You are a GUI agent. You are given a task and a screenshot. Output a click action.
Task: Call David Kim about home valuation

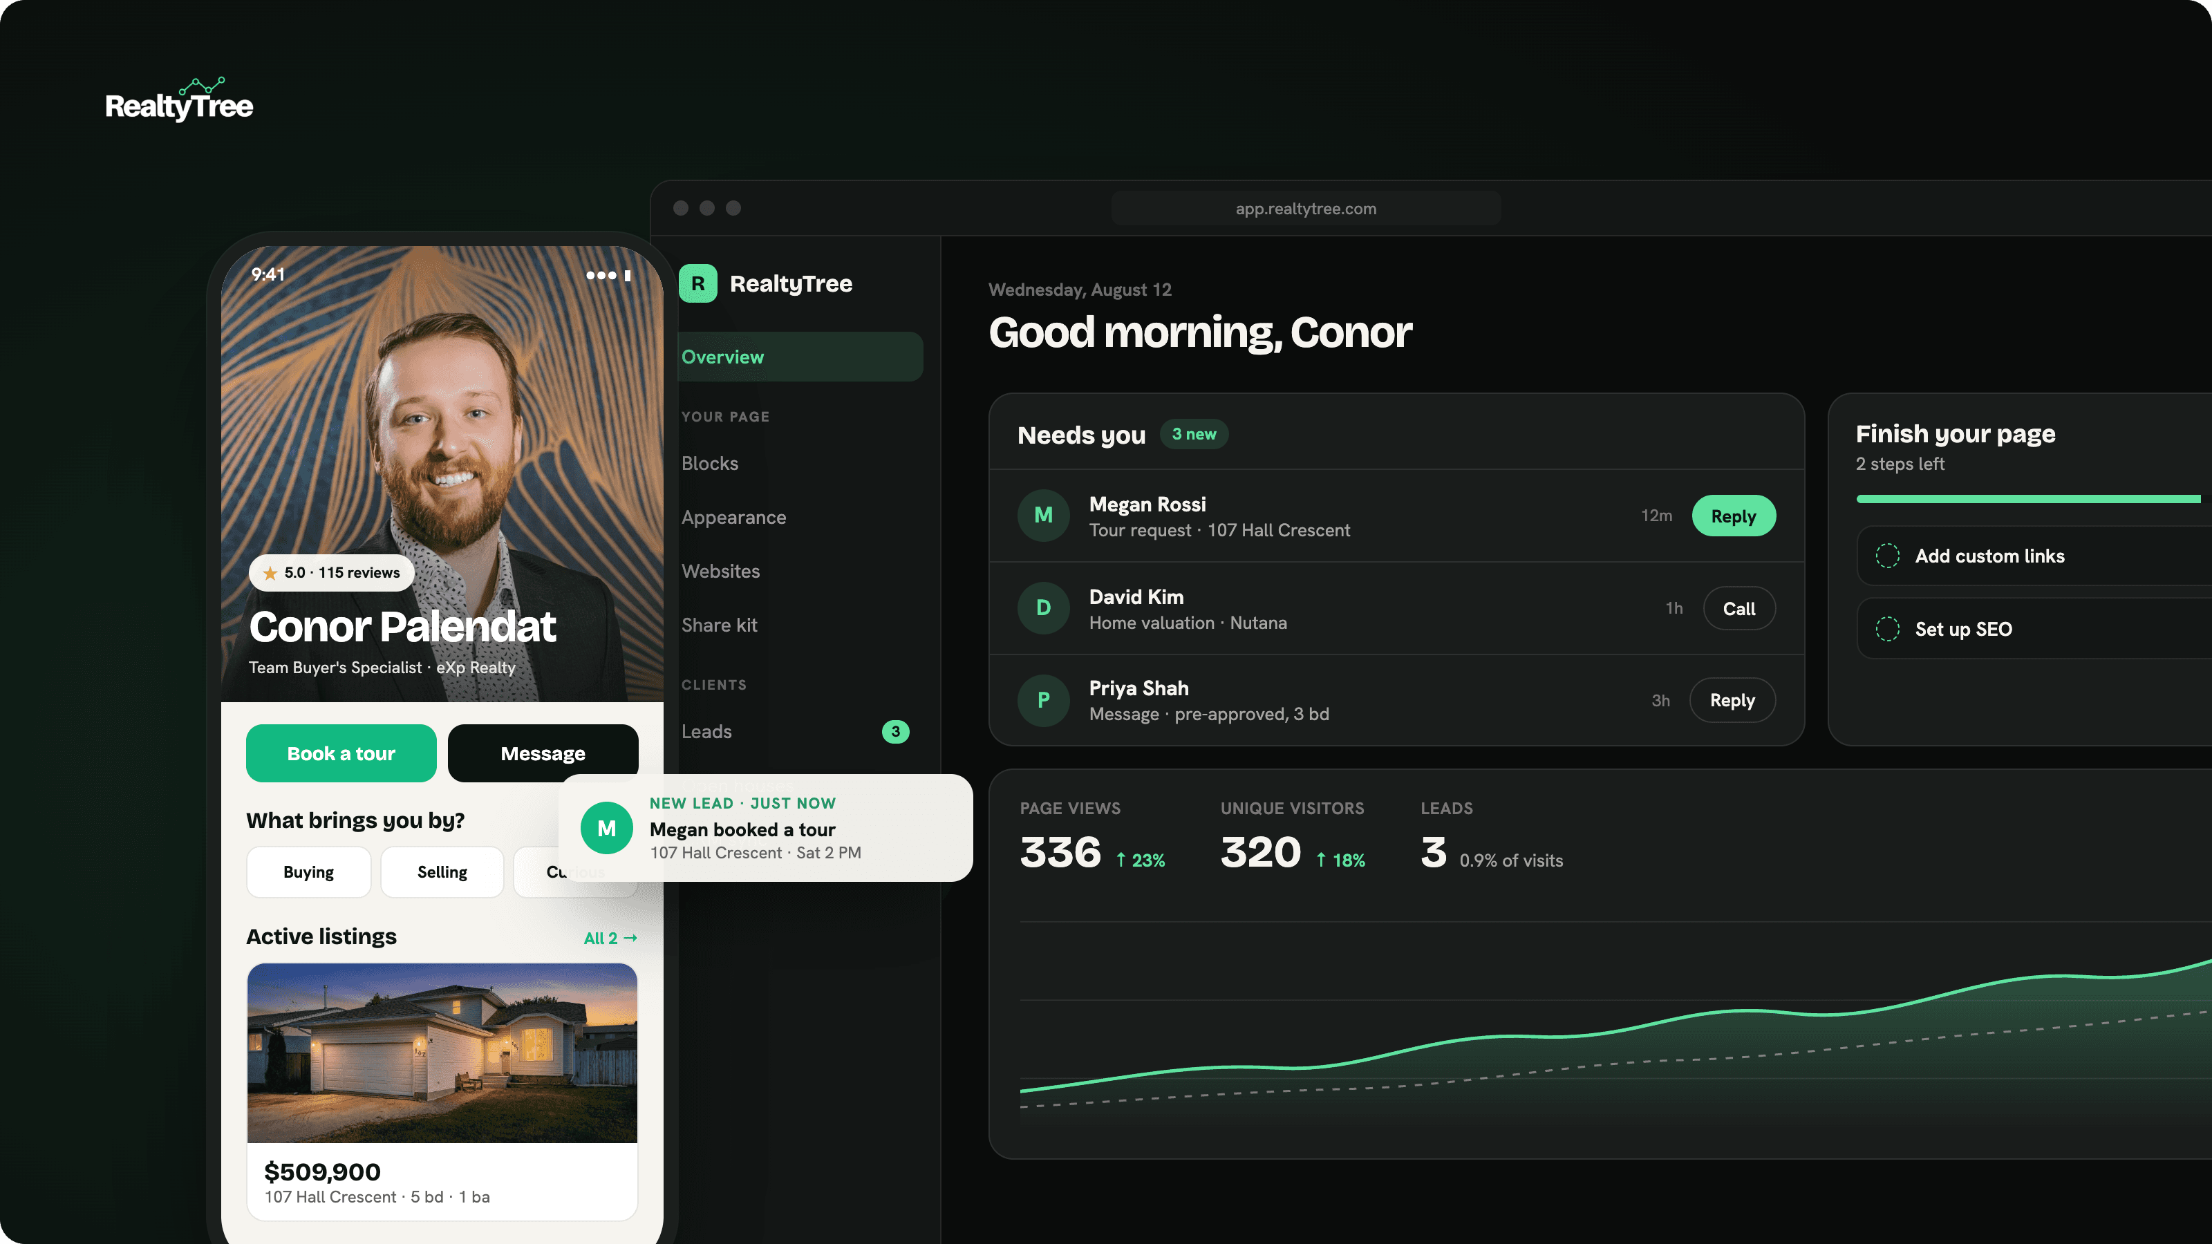point(1739,609)
